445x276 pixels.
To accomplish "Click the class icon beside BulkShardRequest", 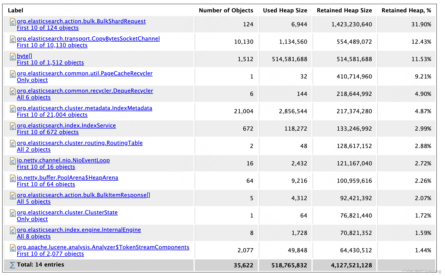I will pyautogui.click(x=13, y=22).
